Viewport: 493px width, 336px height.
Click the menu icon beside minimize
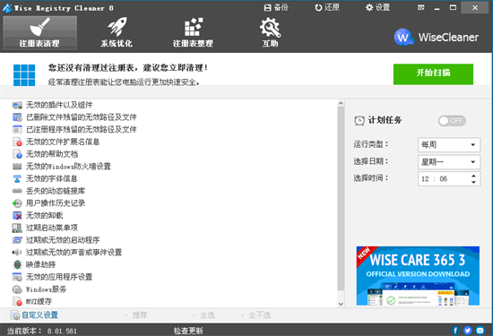pos(421,7)
